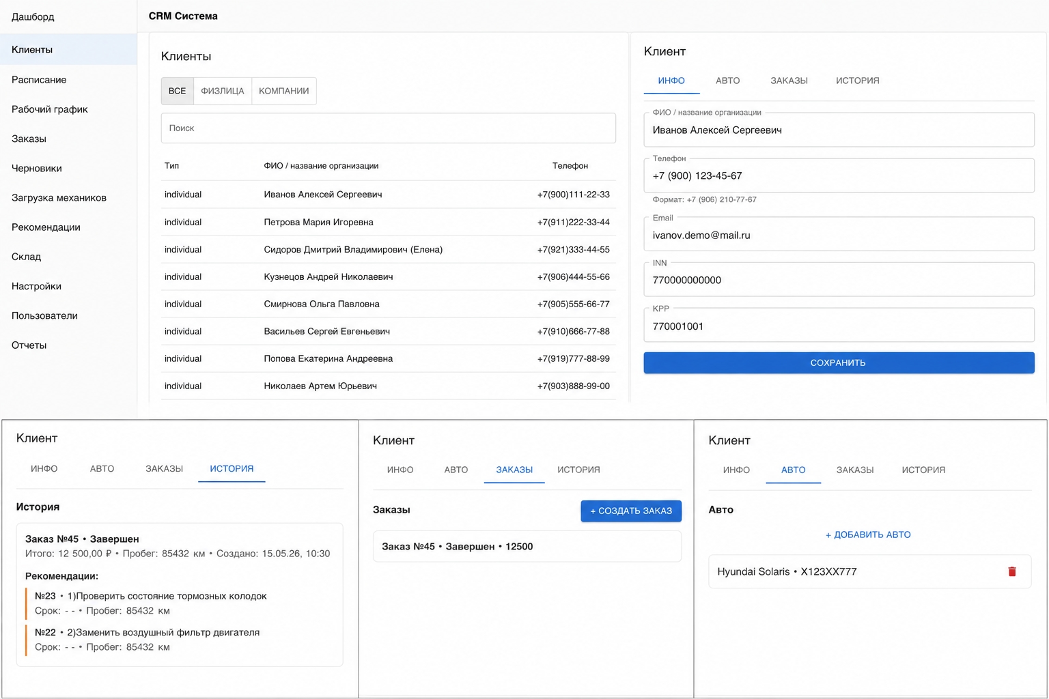
Task: Select client Смирнова Ольга Павловна row
Action: click(388, 304)
